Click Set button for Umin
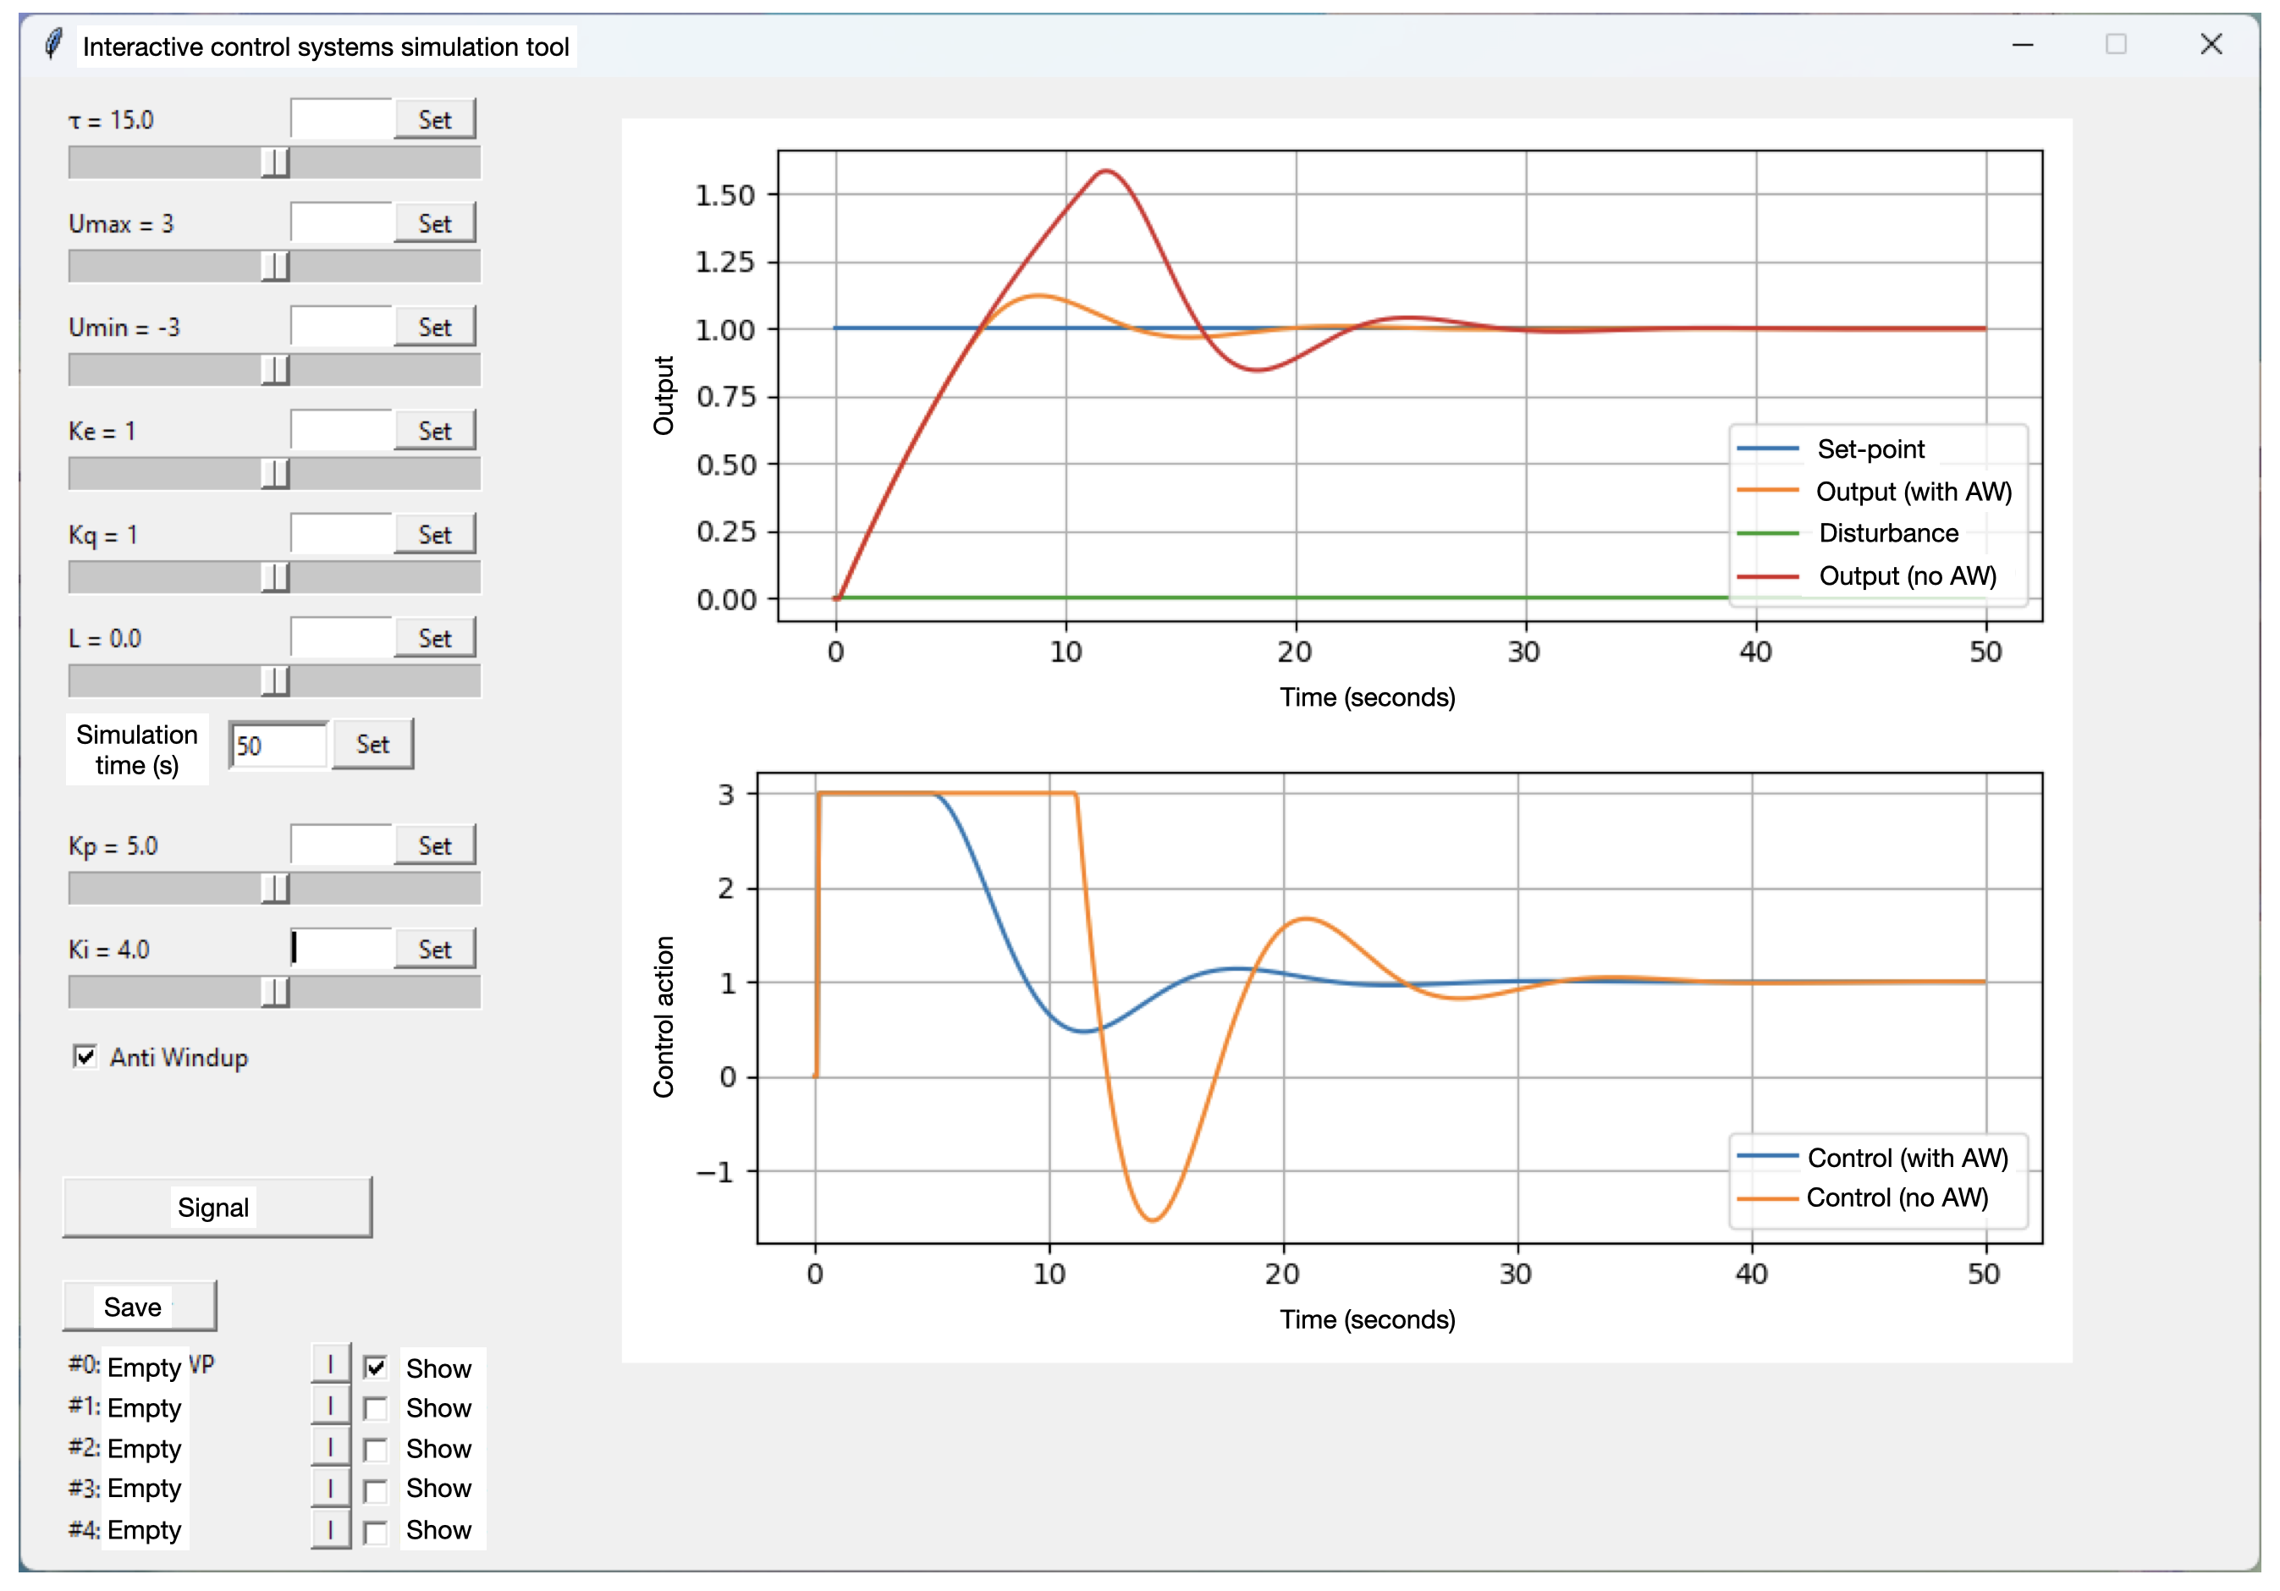The height and width of the screenshot is (1591, 2280). [x=435, y=327]
